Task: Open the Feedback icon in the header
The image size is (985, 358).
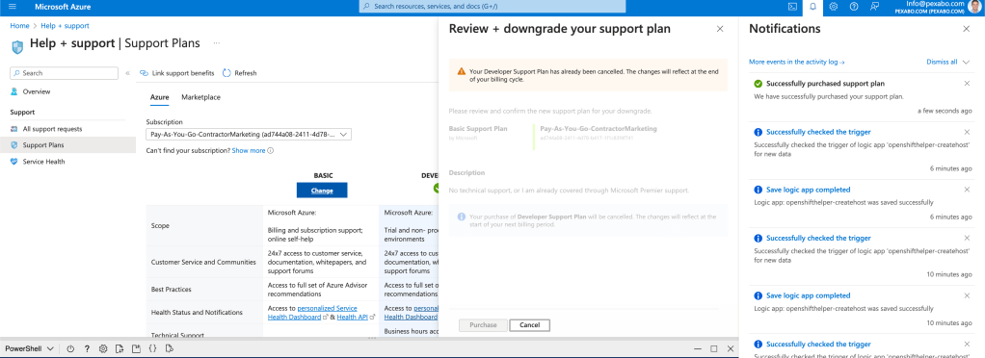Action: coord(874,7)
